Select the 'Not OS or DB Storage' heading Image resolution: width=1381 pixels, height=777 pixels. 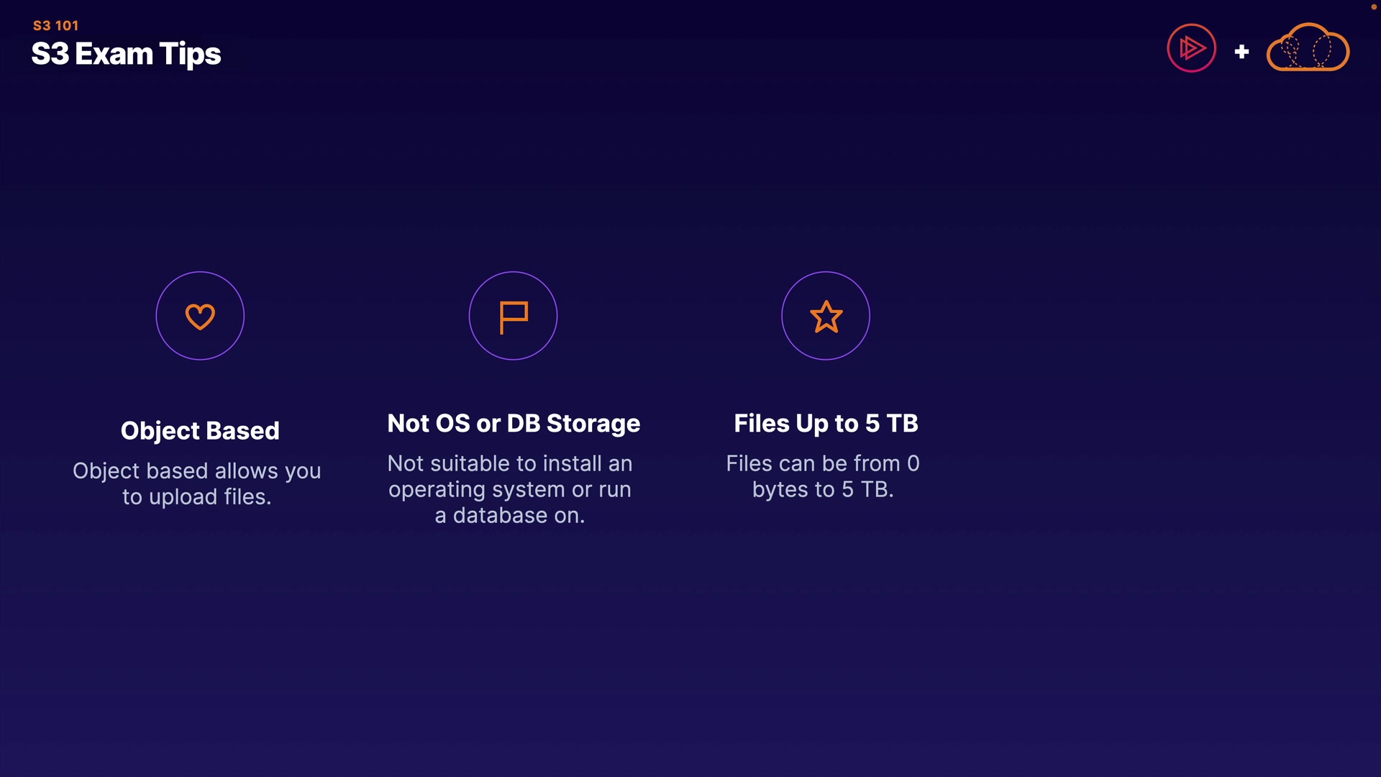[x=514, y=423]
